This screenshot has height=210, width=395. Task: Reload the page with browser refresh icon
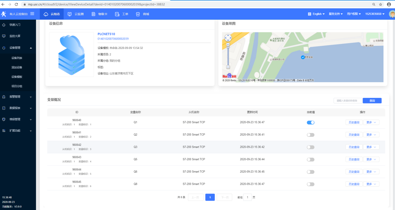[x=16, y=4]
